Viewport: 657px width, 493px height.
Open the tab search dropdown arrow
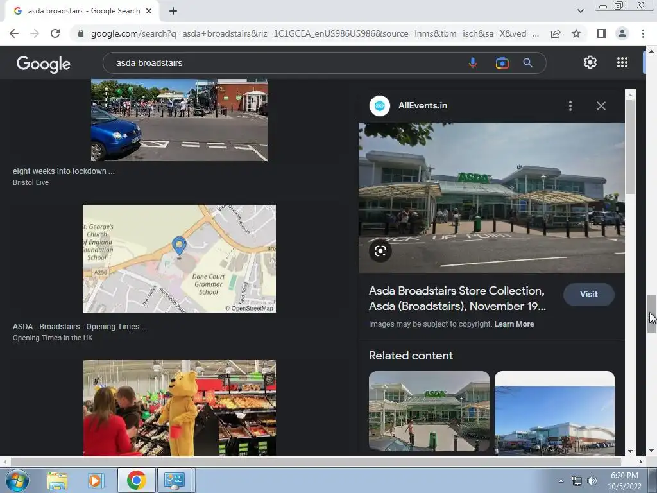tap(580, 11)
